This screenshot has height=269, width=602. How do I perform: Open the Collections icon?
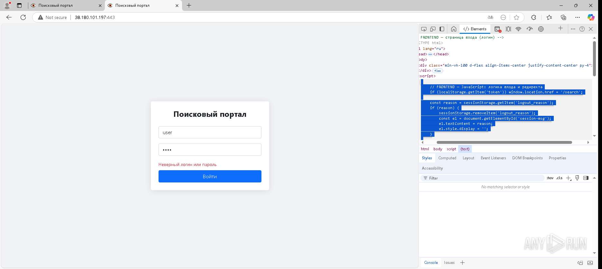point(563,17)
